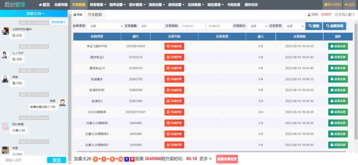Click 设置无效 for 澳洲幸运10 row

coord(338,68)
